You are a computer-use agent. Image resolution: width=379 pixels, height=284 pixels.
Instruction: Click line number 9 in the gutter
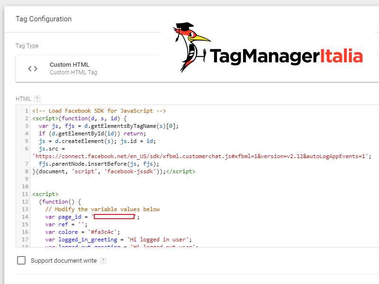pos(27,179)
